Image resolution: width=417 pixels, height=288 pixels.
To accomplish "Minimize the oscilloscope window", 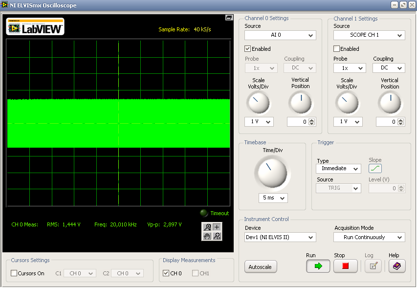I will [x=395, y=5].
